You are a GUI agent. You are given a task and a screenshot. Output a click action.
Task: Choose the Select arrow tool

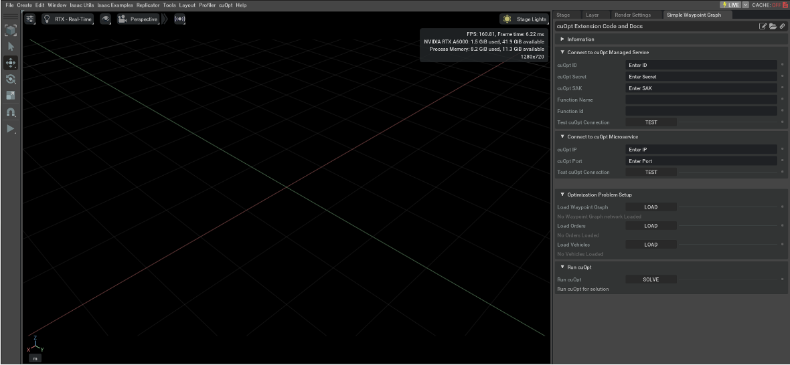tap(11, 47)
